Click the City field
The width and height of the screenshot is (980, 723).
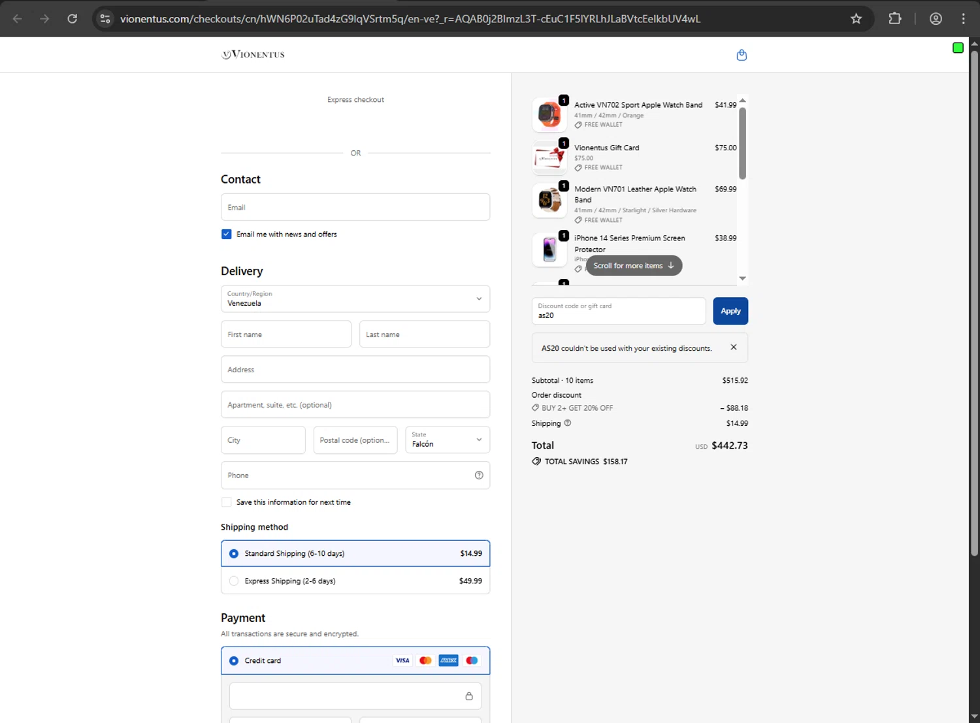(263, 440)
